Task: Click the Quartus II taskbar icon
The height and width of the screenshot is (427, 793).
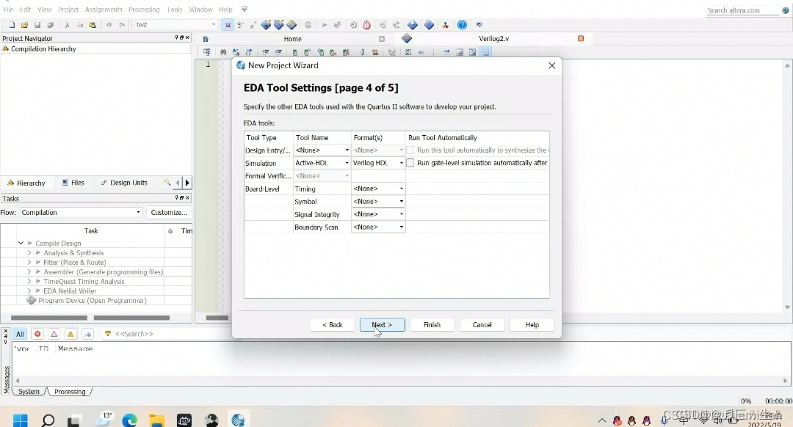Action: (x=239, y=420)
